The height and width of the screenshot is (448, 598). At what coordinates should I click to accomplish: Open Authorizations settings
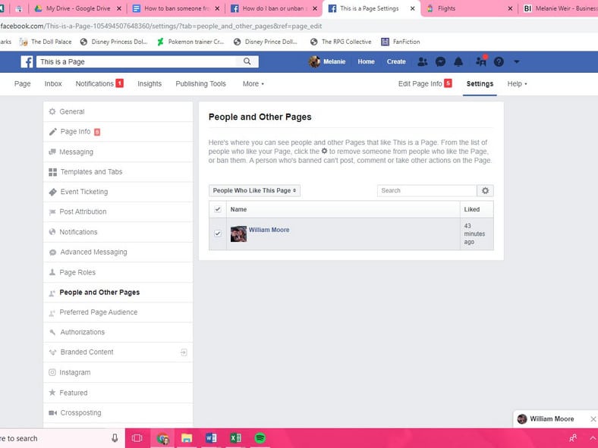[118, 332]
